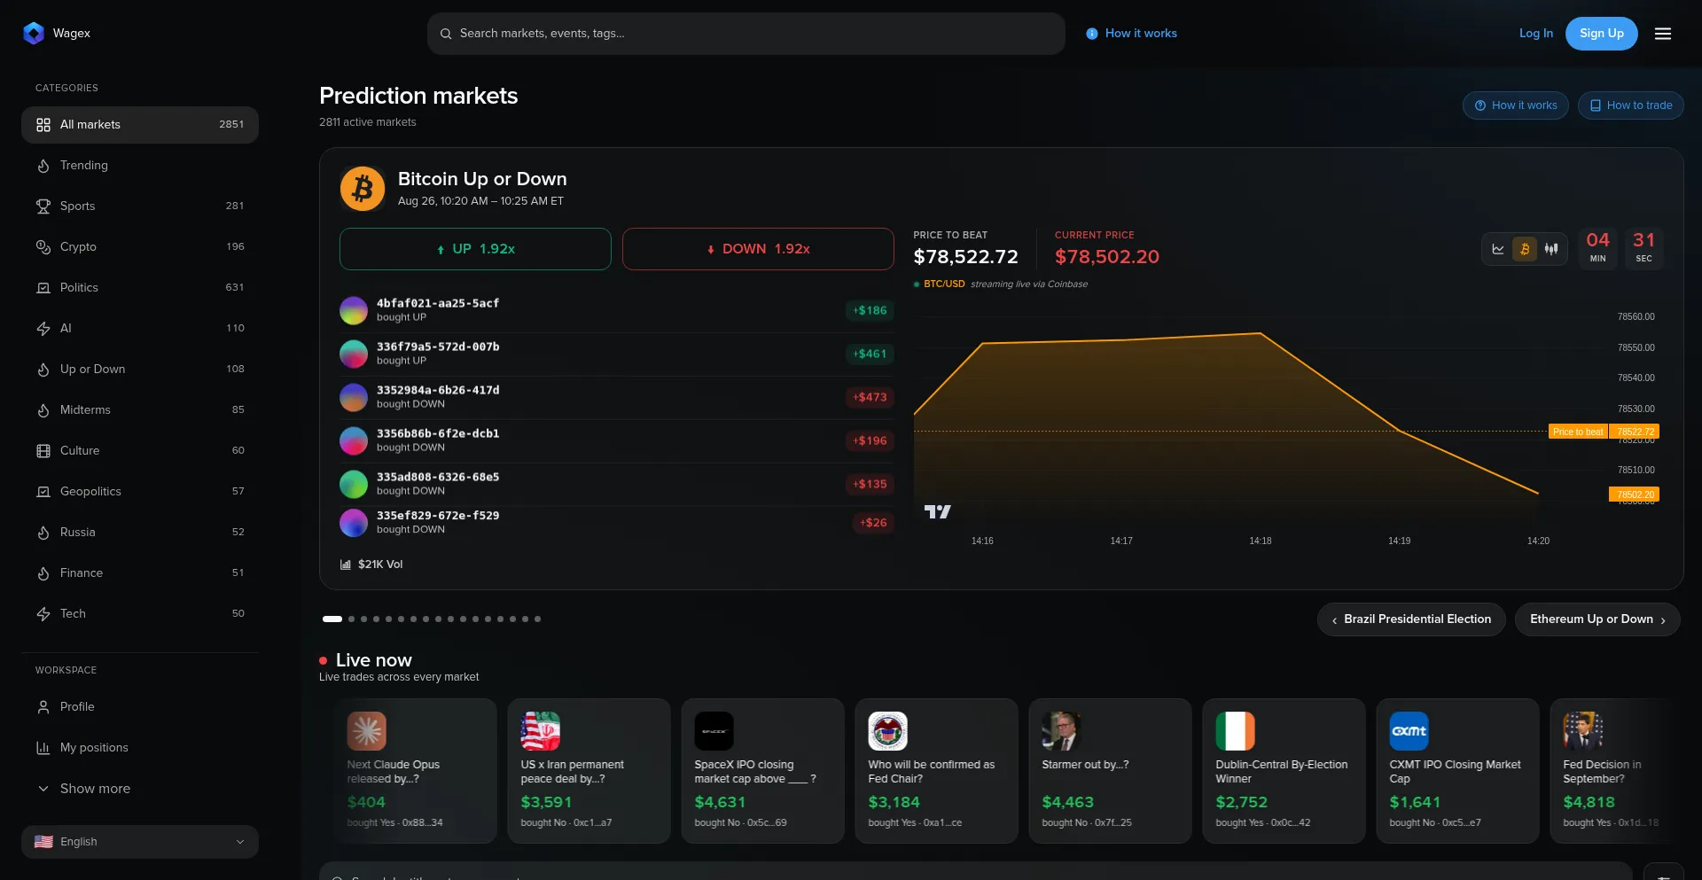Open the US x Iran peace deal thumbnail

pos(541,731)
